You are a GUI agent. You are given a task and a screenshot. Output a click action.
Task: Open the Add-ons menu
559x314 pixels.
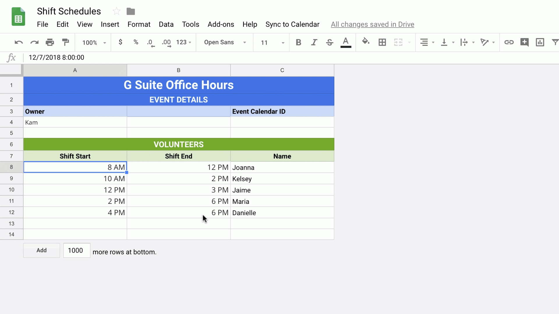[221, 24]
